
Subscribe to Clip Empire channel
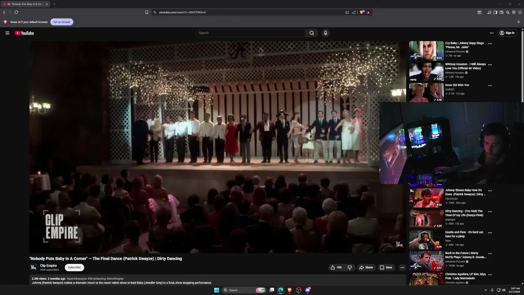tap(75, 267)
